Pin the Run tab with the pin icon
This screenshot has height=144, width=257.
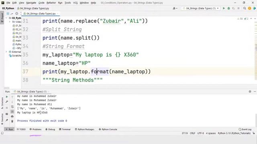pos(7,120)
